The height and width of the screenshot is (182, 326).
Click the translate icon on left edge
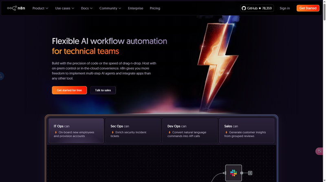1,76
